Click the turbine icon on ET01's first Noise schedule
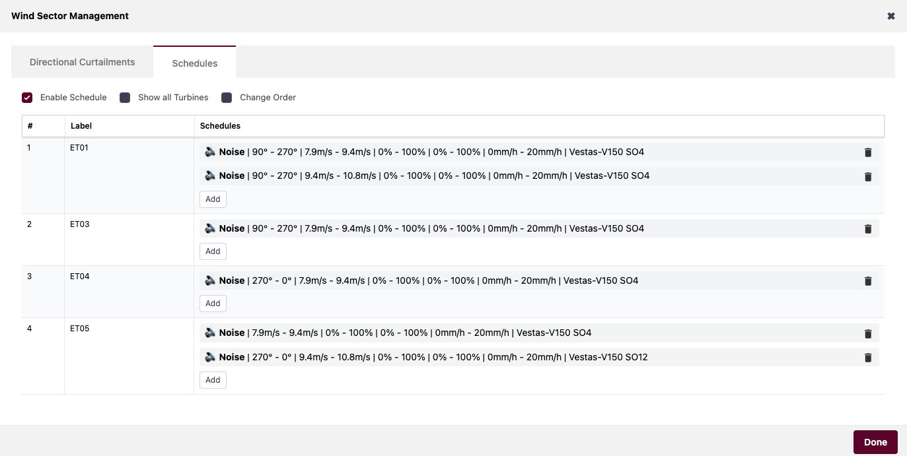This screenshot has width=907, height=456. pyautogui.click(x=210, y=152)
